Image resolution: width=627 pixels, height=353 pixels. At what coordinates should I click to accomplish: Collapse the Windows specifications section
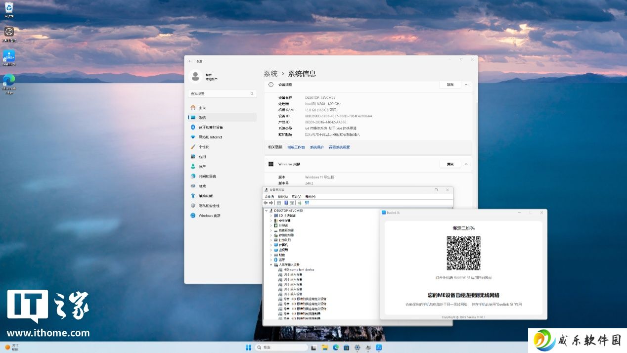coord(466,164)
